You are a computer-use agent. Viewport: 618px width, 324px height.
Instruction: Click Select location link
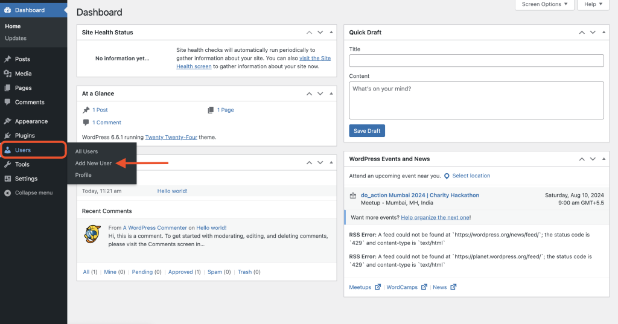(x=471, y=176)
